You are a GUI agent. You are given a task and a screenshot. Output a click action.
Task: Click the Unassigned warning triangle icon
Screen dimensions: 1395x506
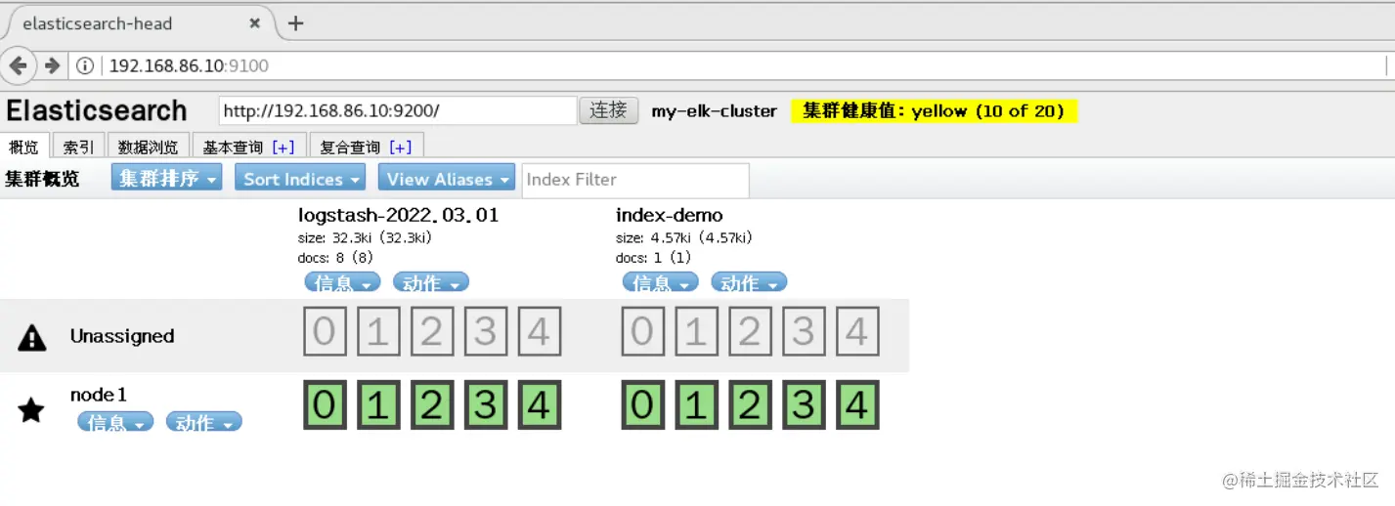(32, 338)
